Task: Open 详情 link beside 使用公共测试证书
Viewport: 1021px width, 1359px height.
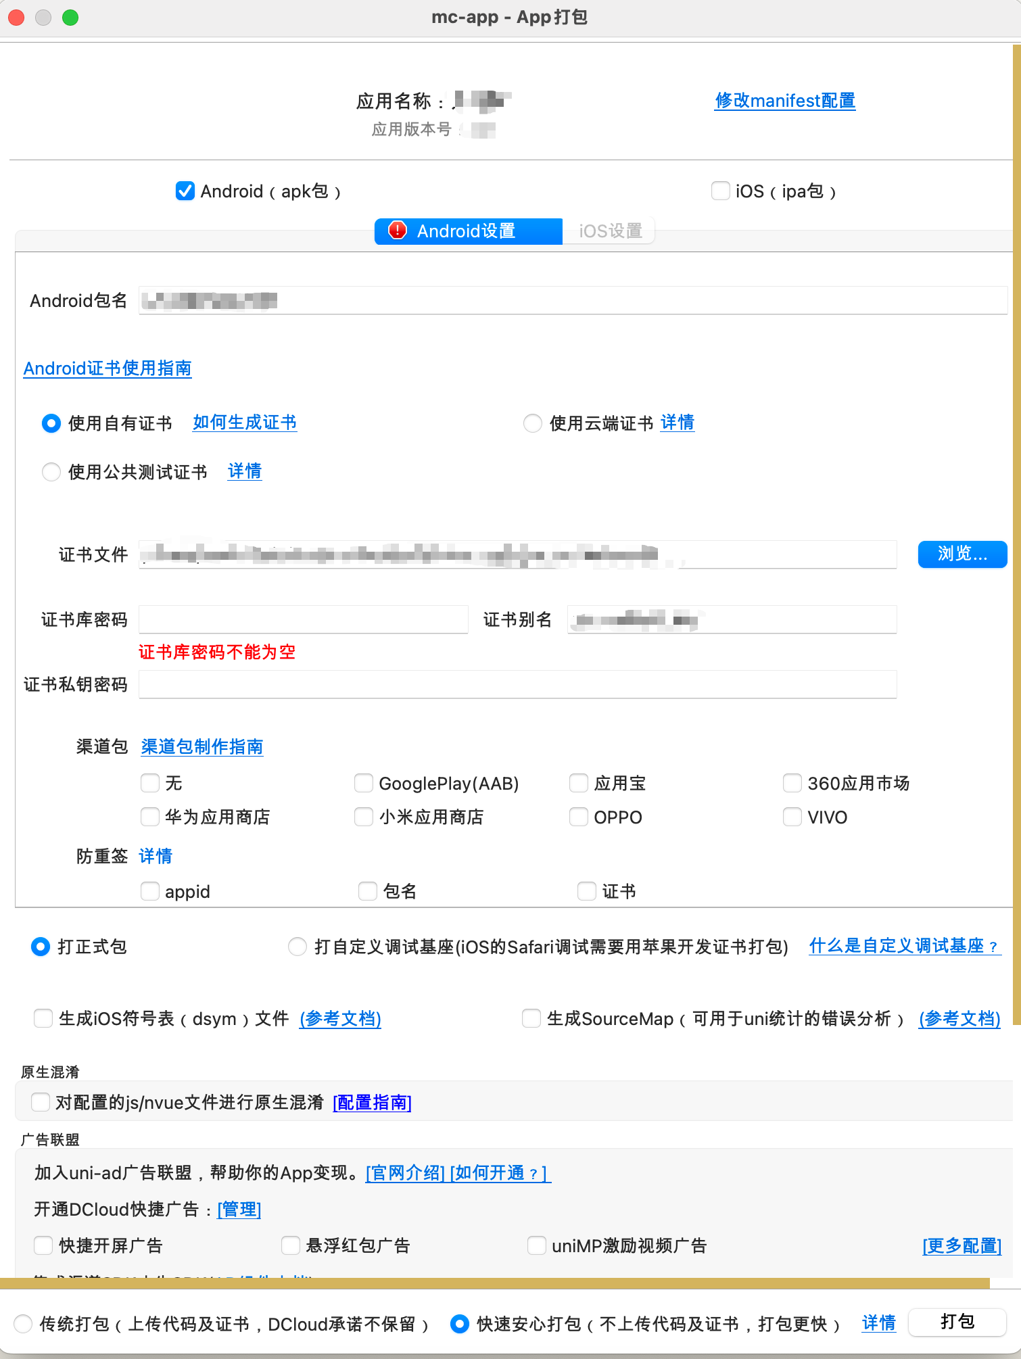Action: (x=245, y=471)
